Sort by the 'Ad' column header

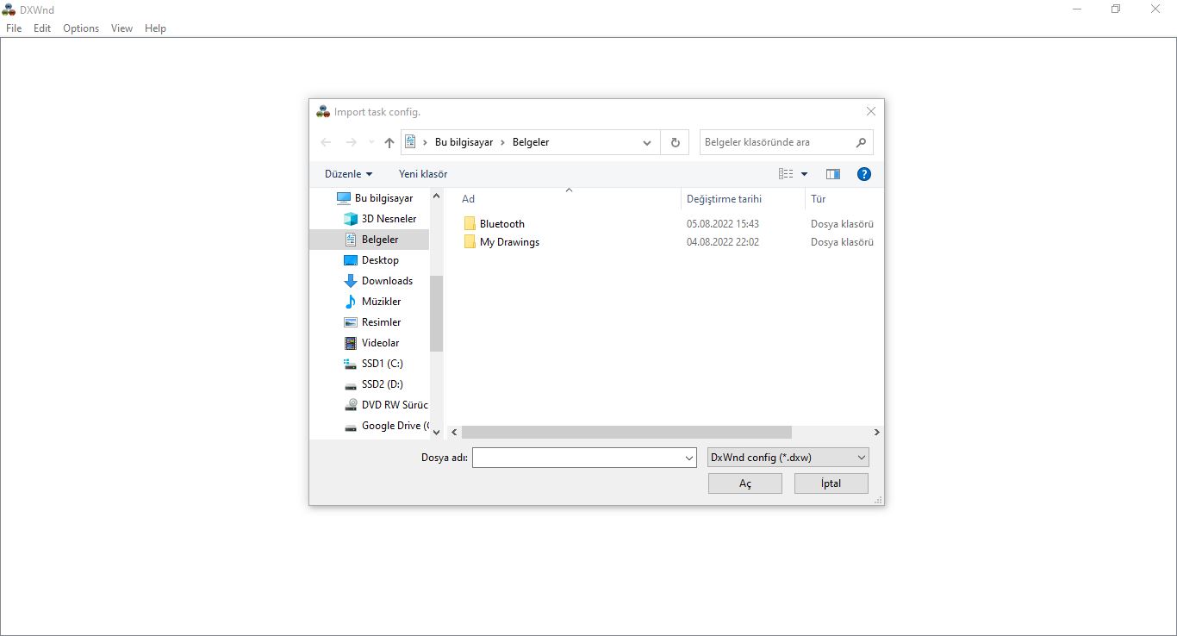coord(469,199)
